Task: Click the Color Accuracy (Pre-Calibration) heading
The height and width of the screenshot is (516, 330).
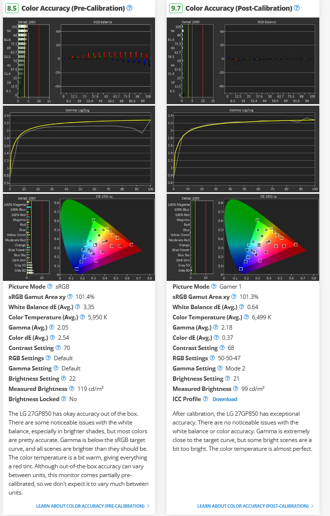Action: point(73,8)
